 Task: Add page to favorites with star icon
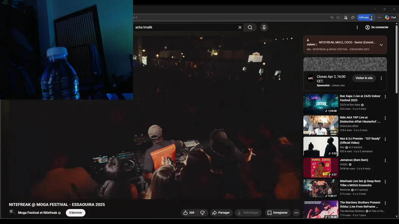(x=338, y=17)
